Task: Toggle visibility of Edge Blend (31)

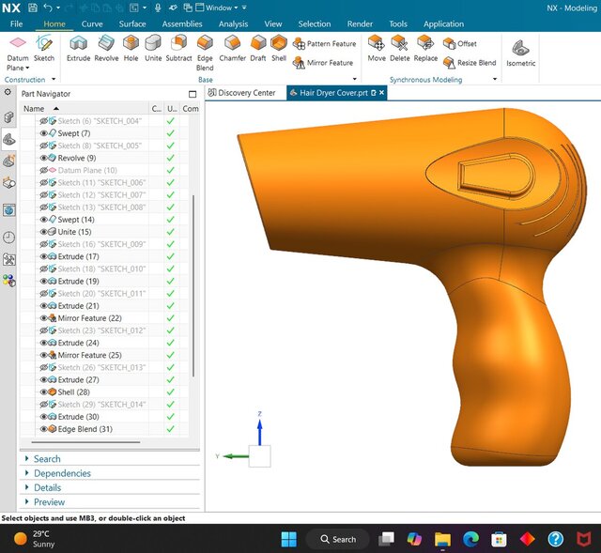Action: click(x=43, y=429)
